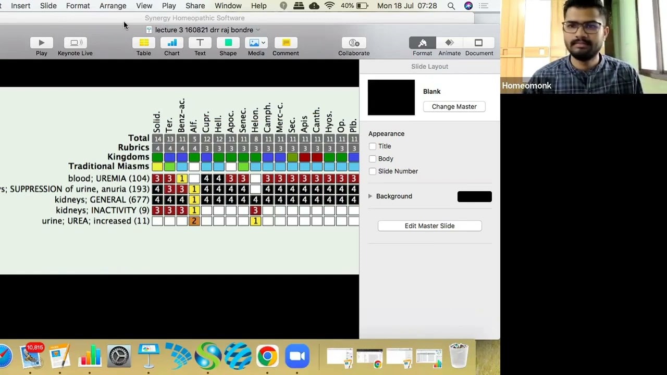
Task: Click the orange '2' grade cell
Action: coord(194,221)
